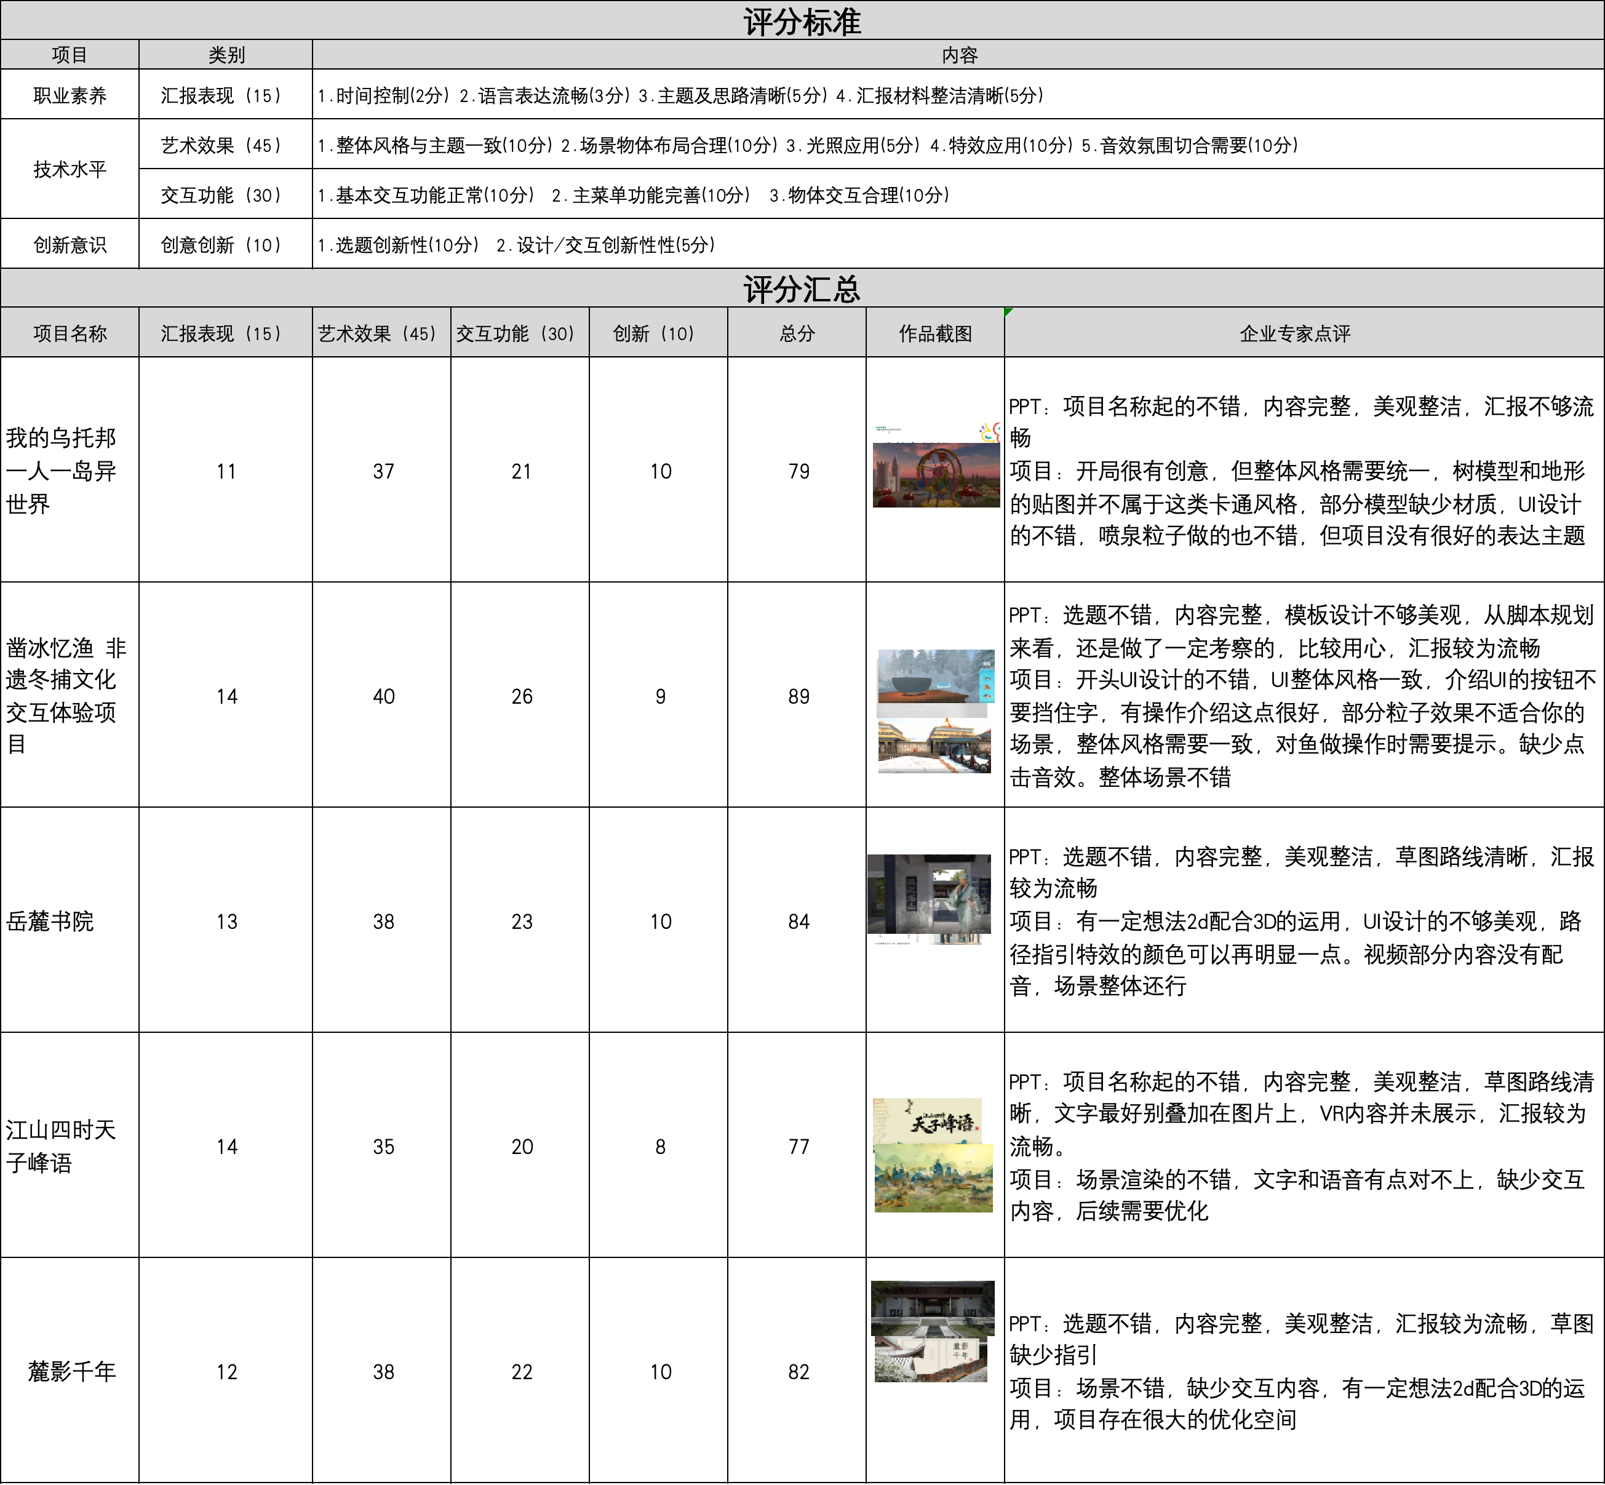
Task: Select the 作品截图 column header
Action: [934, 333]
